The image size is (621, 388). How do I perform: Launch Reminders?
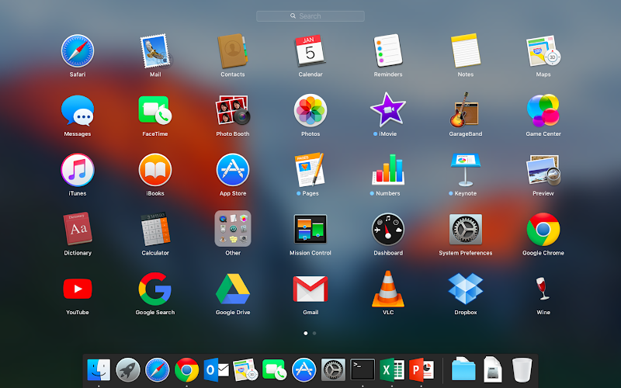click(387, 50)
